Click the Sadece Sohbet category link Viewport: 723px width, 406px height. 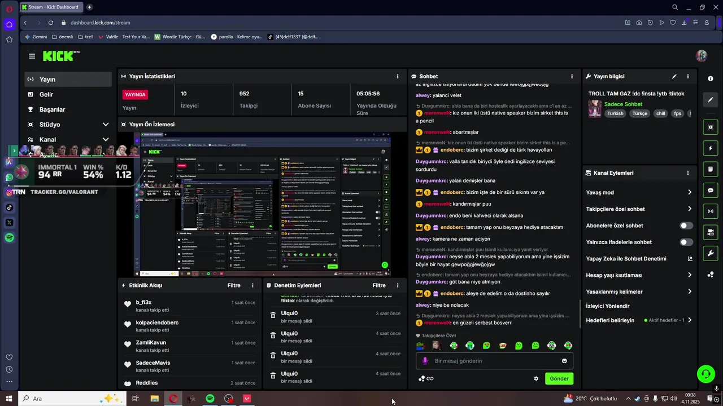(x=623, y=104)
